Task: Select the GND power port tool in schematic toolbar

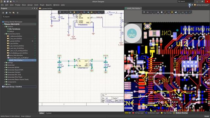Action: click(81, 12)
